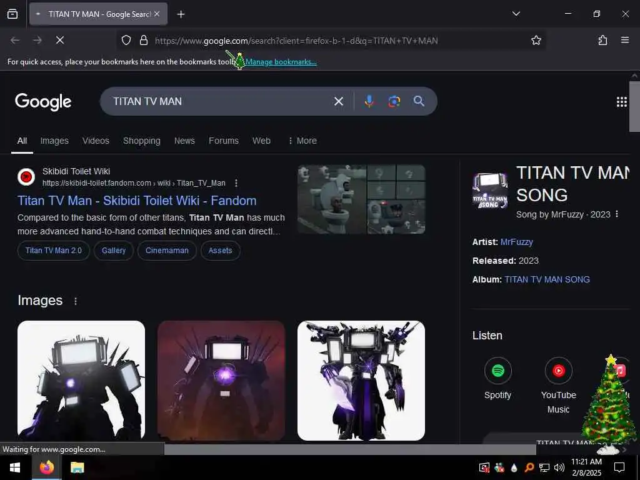Select the Assets chip
The width and height of the screenshot is (640, 480).
click(221, 251)
